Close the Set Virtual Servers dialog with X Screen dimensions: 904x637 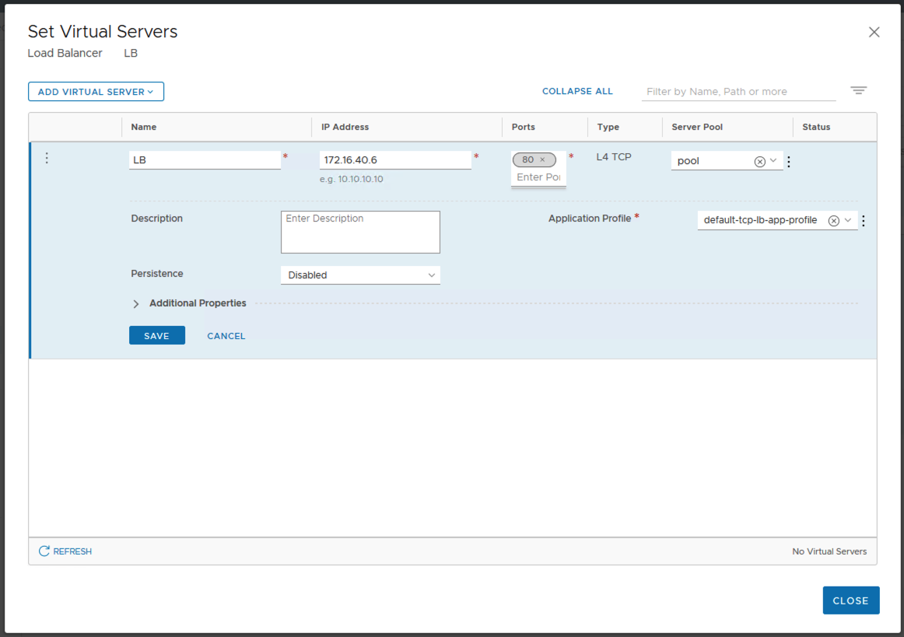(874, 32)
